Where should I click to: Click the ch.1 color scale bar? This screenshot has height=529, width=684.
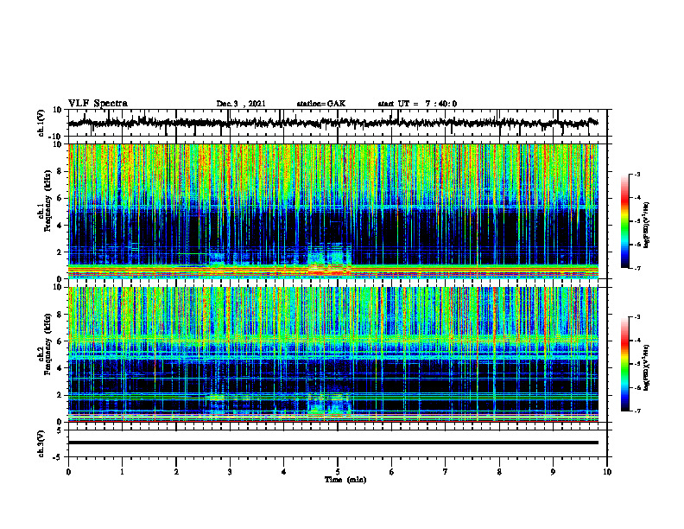coord(625,221)
